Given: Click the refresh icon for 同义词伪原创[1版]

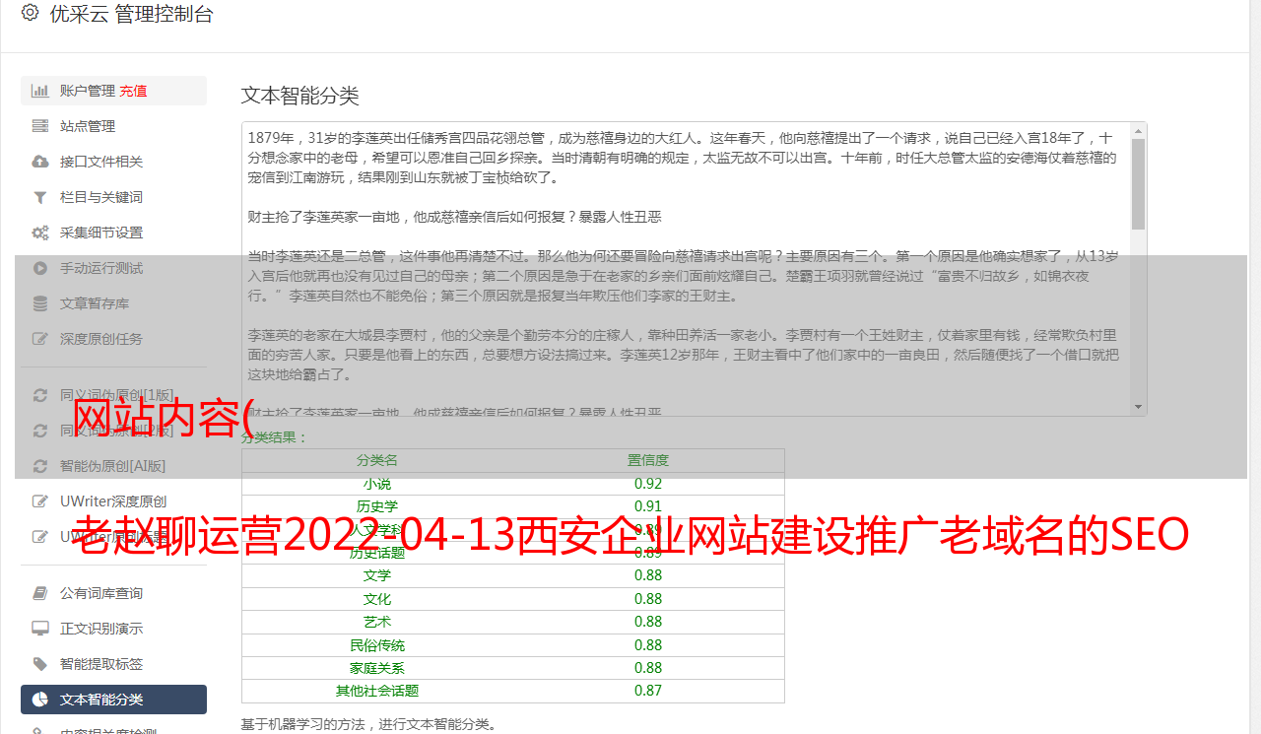Looking at the screenshot, I should (x=40, y=395).
